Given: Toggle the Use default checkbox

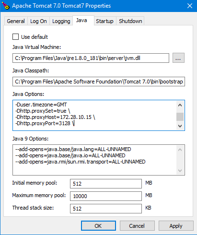Looking at the screenshot, I should (16, 37).
